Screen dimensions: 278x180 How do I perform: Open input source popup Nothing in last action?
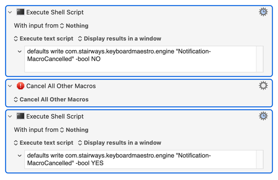[74, 130]
